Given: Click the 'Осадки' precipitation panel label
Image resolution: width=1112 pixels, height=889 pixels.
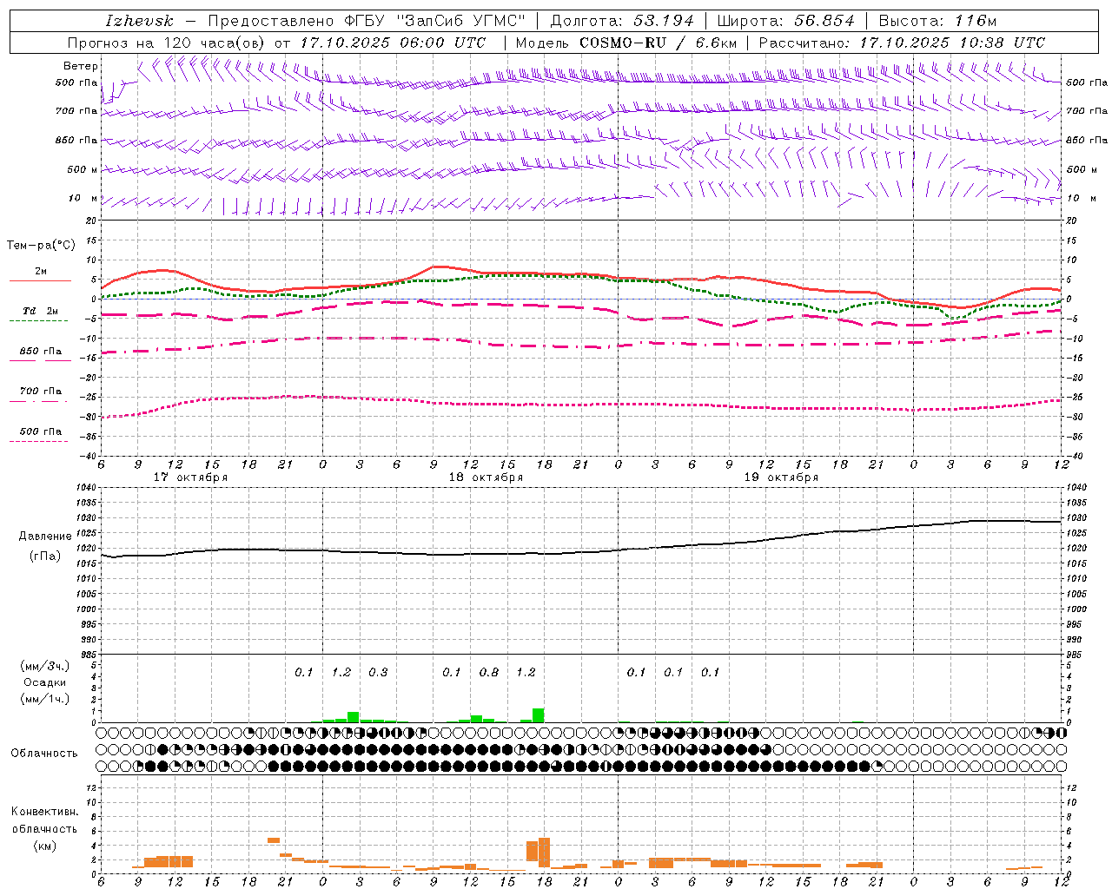Looking at the screenshot, I should pyautogui.click(x=44, y=682).
